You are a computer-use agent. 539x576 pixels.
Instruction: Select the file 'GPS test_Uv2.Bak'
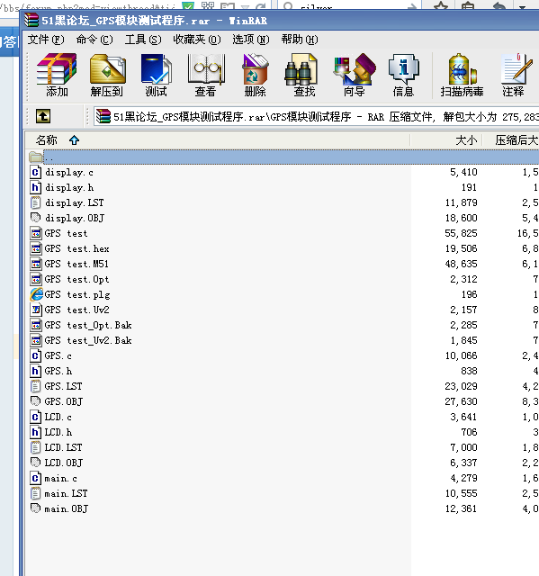pyautogui.click(x=88, y=340)
